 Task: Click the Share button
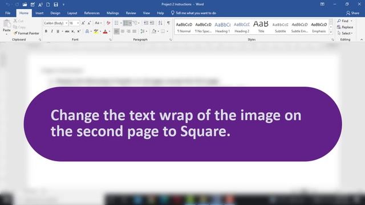tap(352, 13)
